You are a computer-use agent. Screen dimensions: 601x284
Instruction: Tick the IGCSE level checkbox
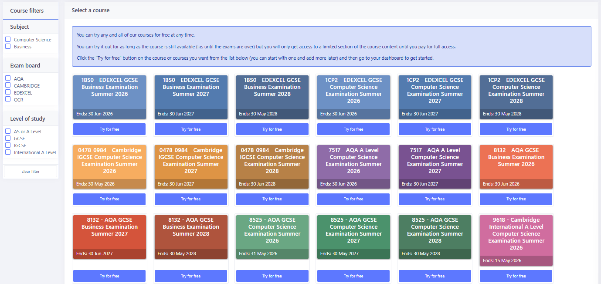[8, 145]
